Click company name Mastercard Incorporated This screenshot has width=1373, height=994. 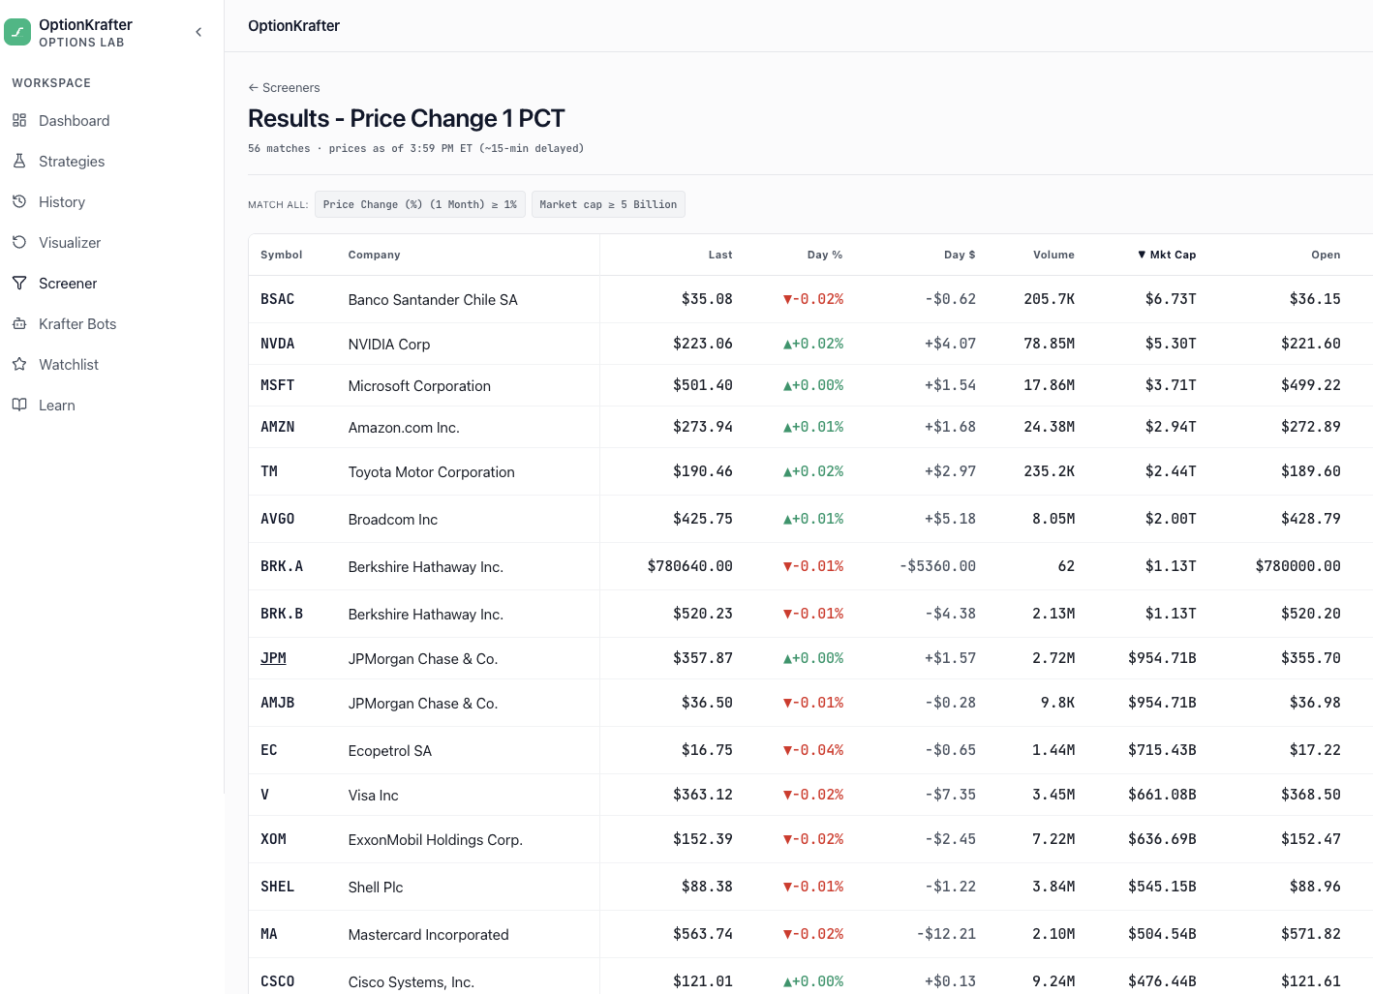(429, 935)
